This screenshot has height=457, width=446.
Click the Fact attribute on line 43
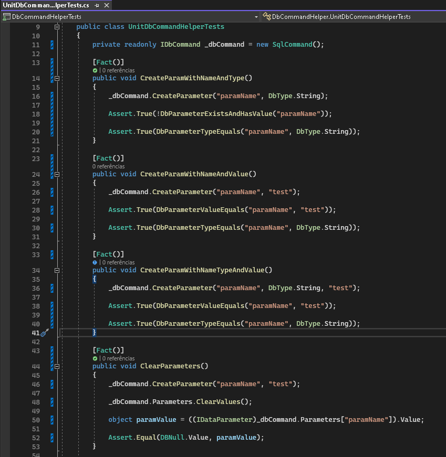coord(104,350)
